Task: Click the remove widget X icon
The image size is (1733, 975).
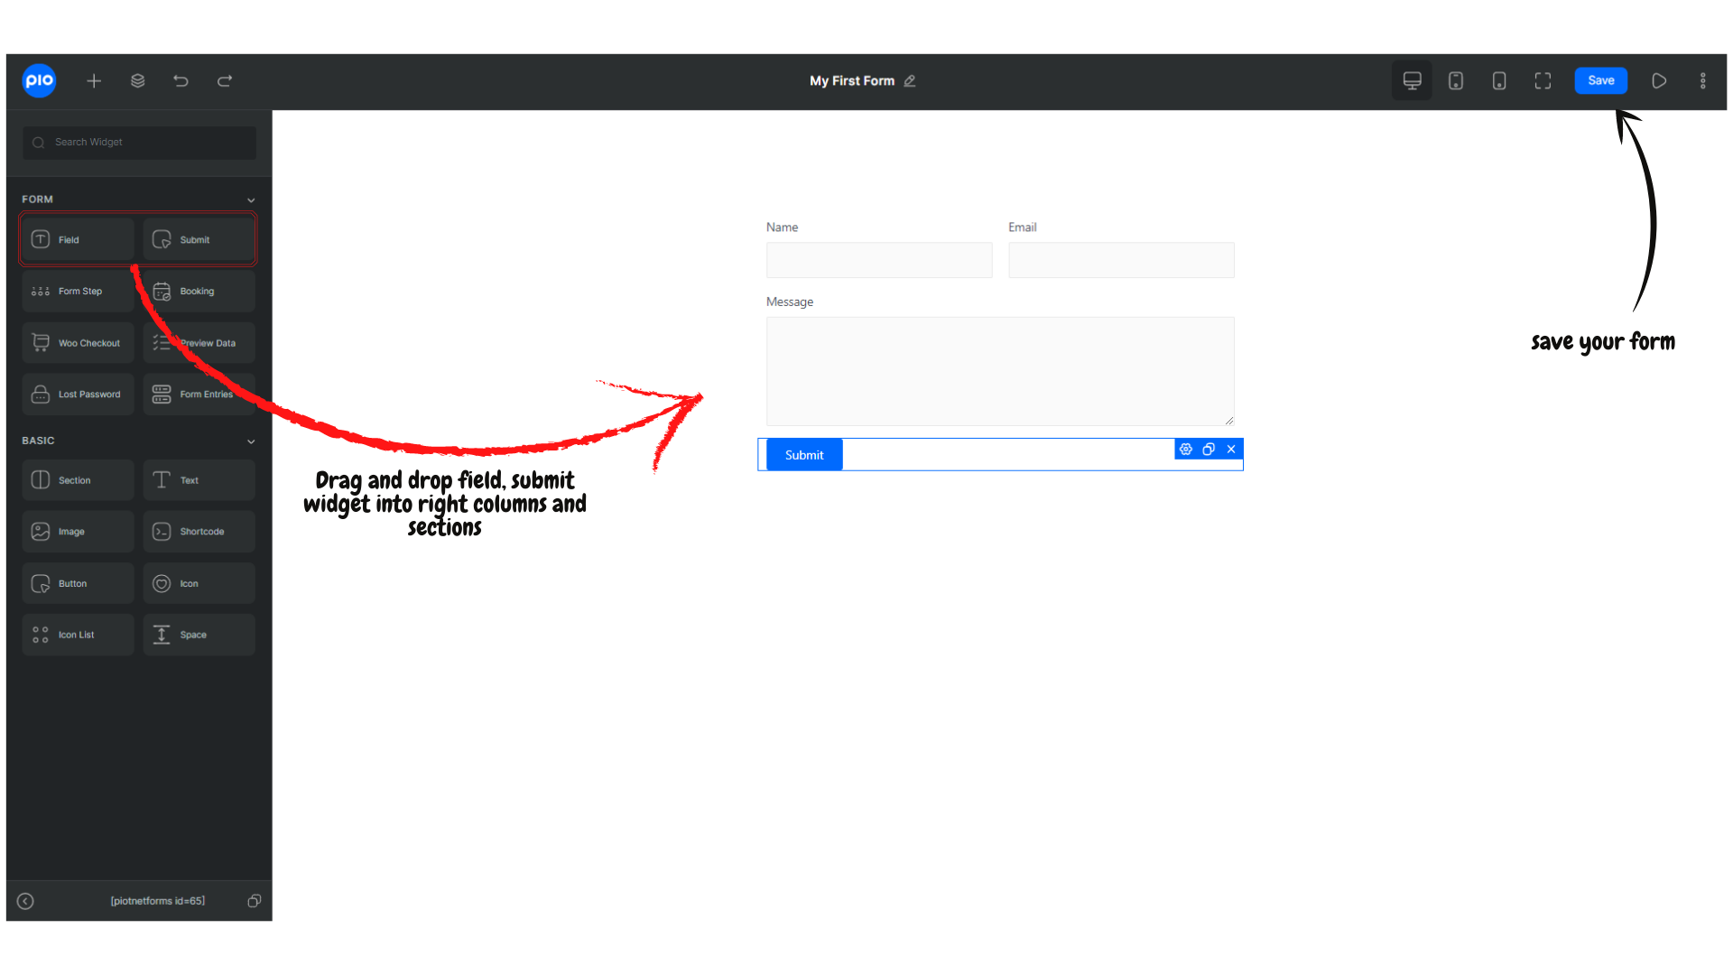Action: tap(1231, 449)
